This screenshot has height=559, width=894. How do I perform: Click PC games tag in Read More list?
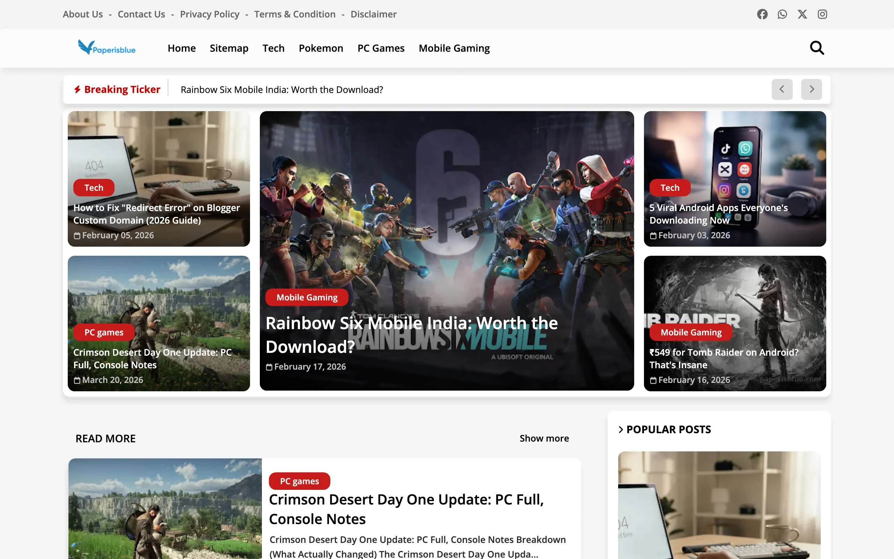[299, 481]
